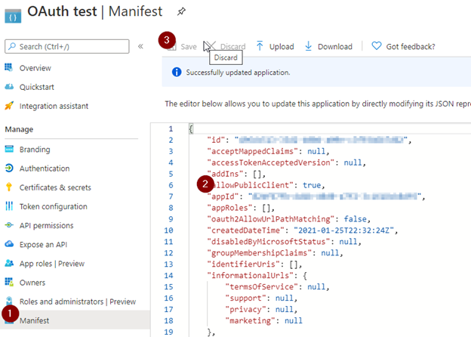
Task: Open Roles and administrators | Preview
Action: point(78,301)
